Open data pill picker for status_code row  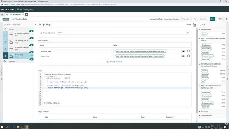tap(184, 56)
